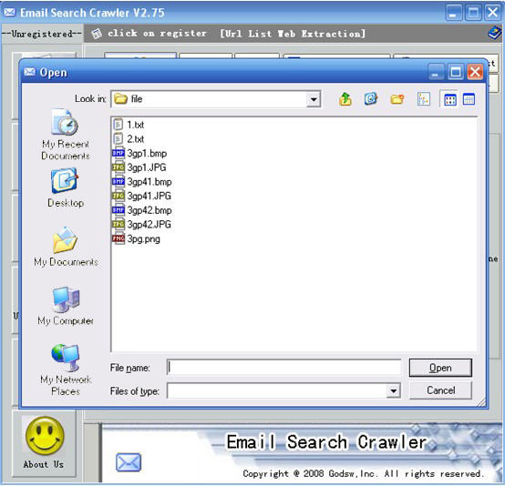Go to Desktop place

pyautogui.click(x=66, y=187)
